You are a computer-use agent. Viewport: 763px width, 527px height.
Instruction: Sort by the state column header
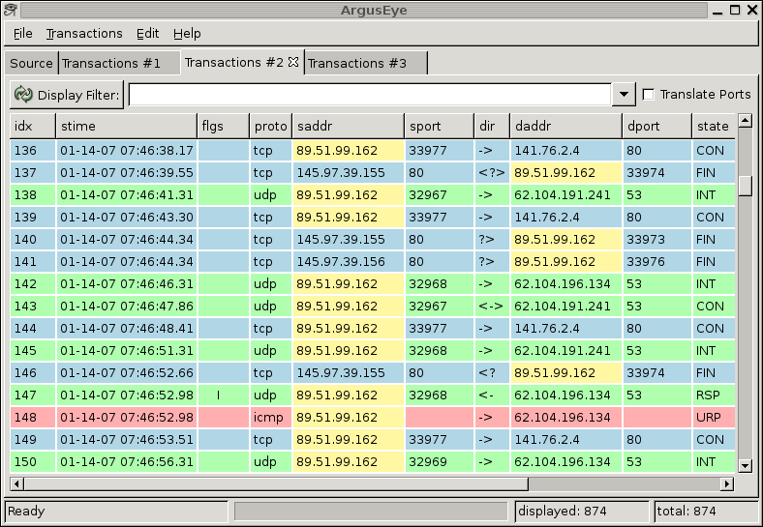tap(714, 127)
